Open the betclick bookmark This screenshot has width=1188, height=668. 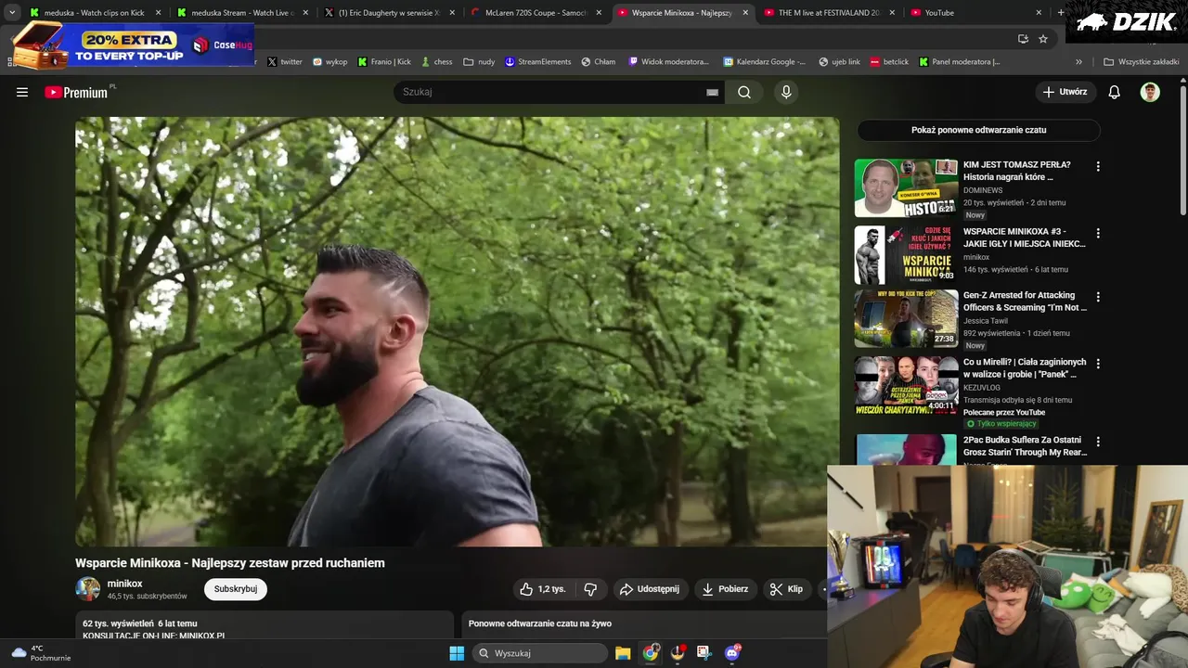pyautogui.click(x=889, y=61)
